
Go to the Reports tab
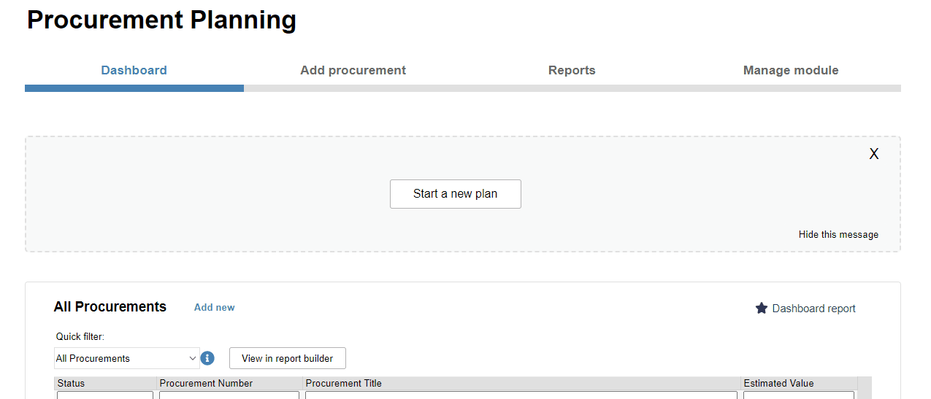572,71
